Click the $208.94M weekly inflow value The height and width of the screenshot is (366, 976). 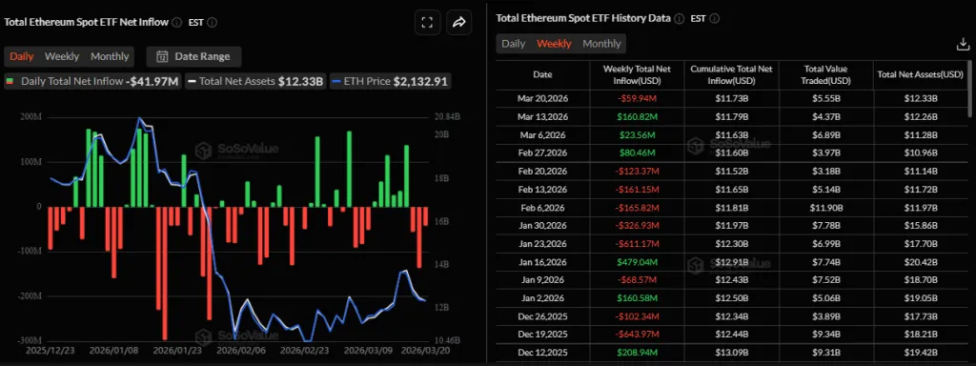[x=636, y=353]
